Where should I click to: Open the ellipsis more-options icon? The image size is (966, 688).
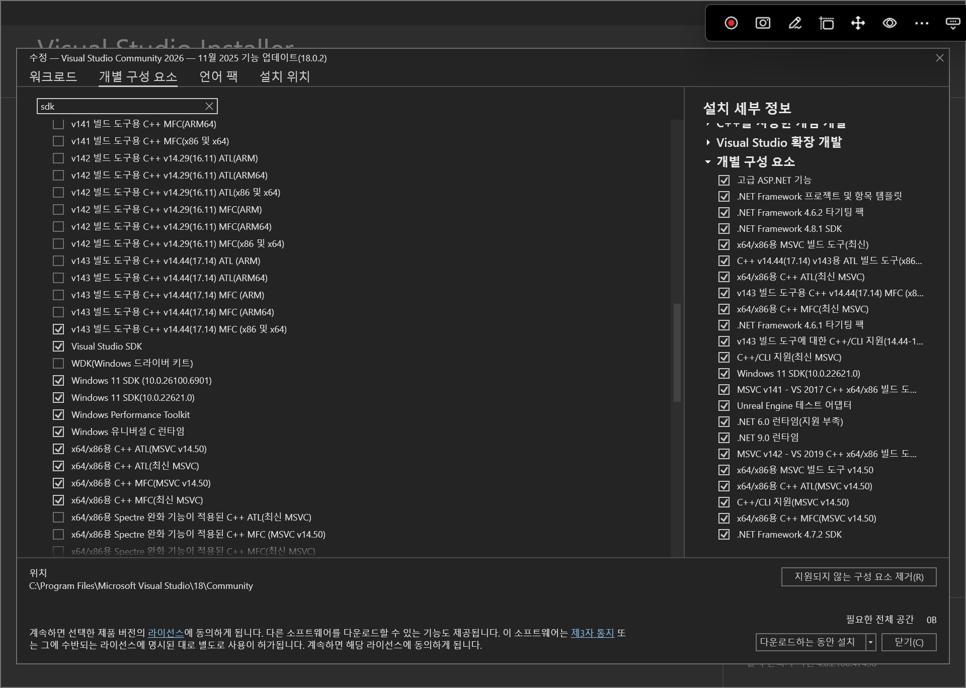pyautogui.click(x=921, y=23)
